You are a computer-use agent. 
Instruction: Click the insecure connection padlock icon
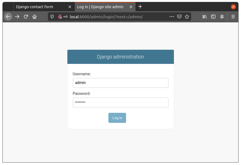point(60,17)
